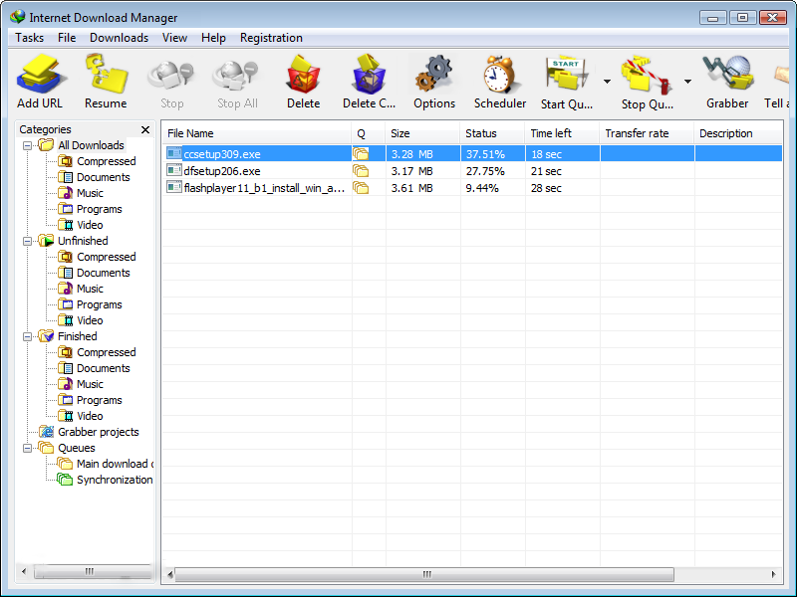The height and width of the screenshot is (597, 797).
Task: Collapse the Queues tree node
Action: click(x=28, y=449)
